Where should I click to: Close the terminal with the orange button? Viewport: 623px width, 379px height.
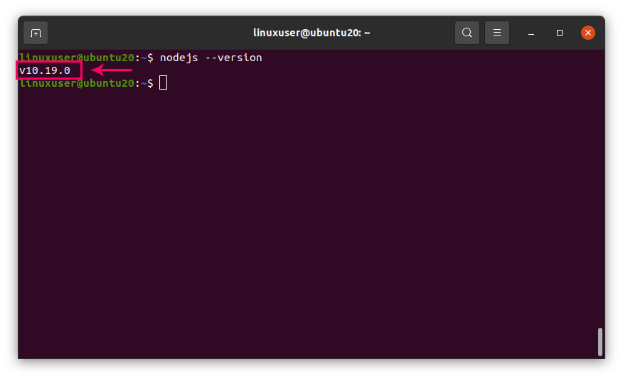click(x=588, y=33)
